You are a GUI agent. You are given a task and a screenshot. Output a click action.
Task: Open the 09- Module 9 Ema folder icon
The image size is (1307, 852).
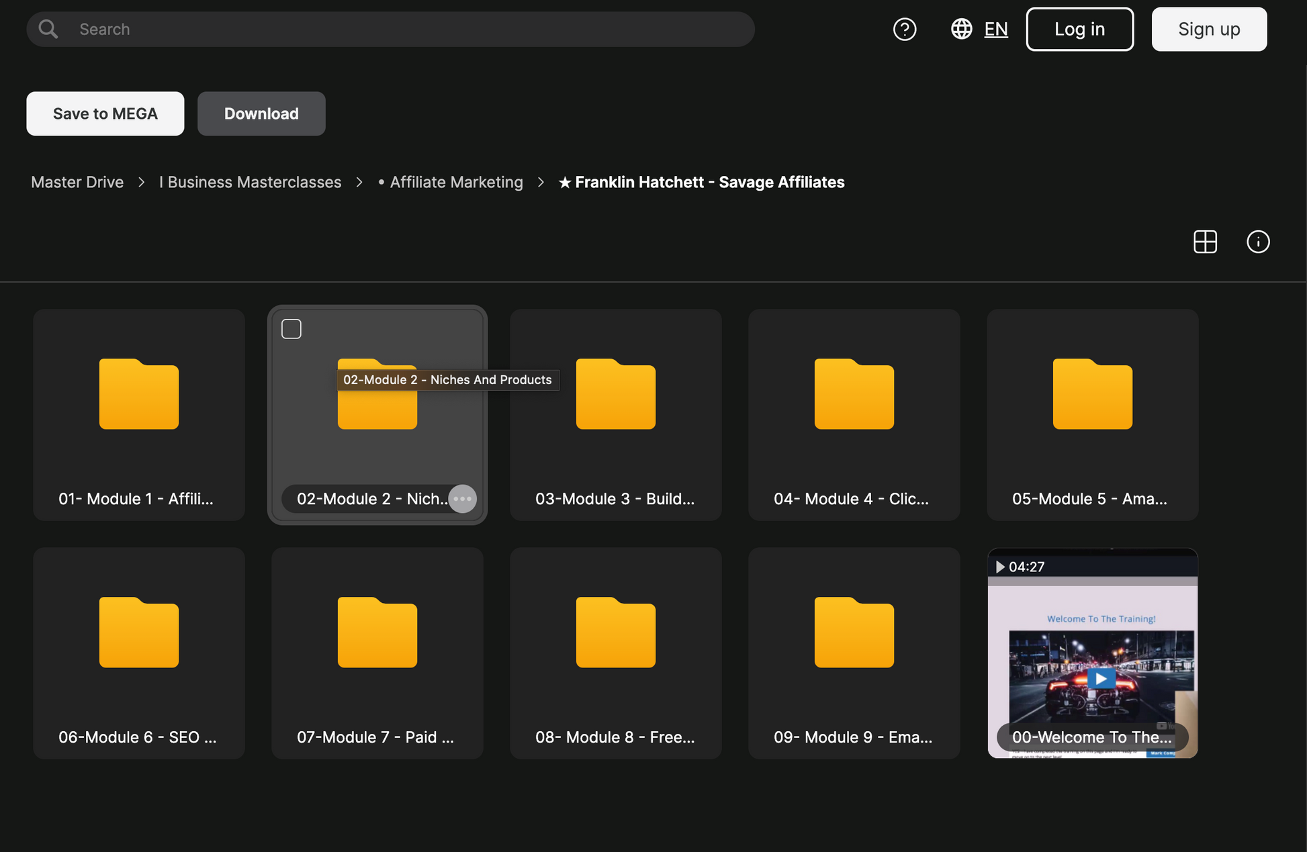(x=854, y=632)
